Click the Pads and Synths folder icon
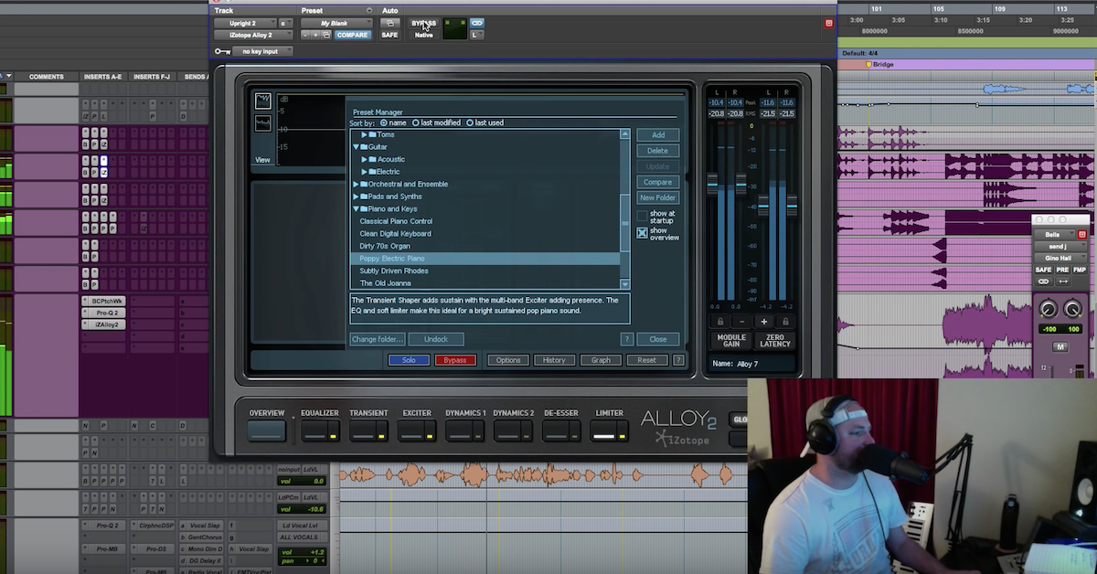 (x=364, y=197)
